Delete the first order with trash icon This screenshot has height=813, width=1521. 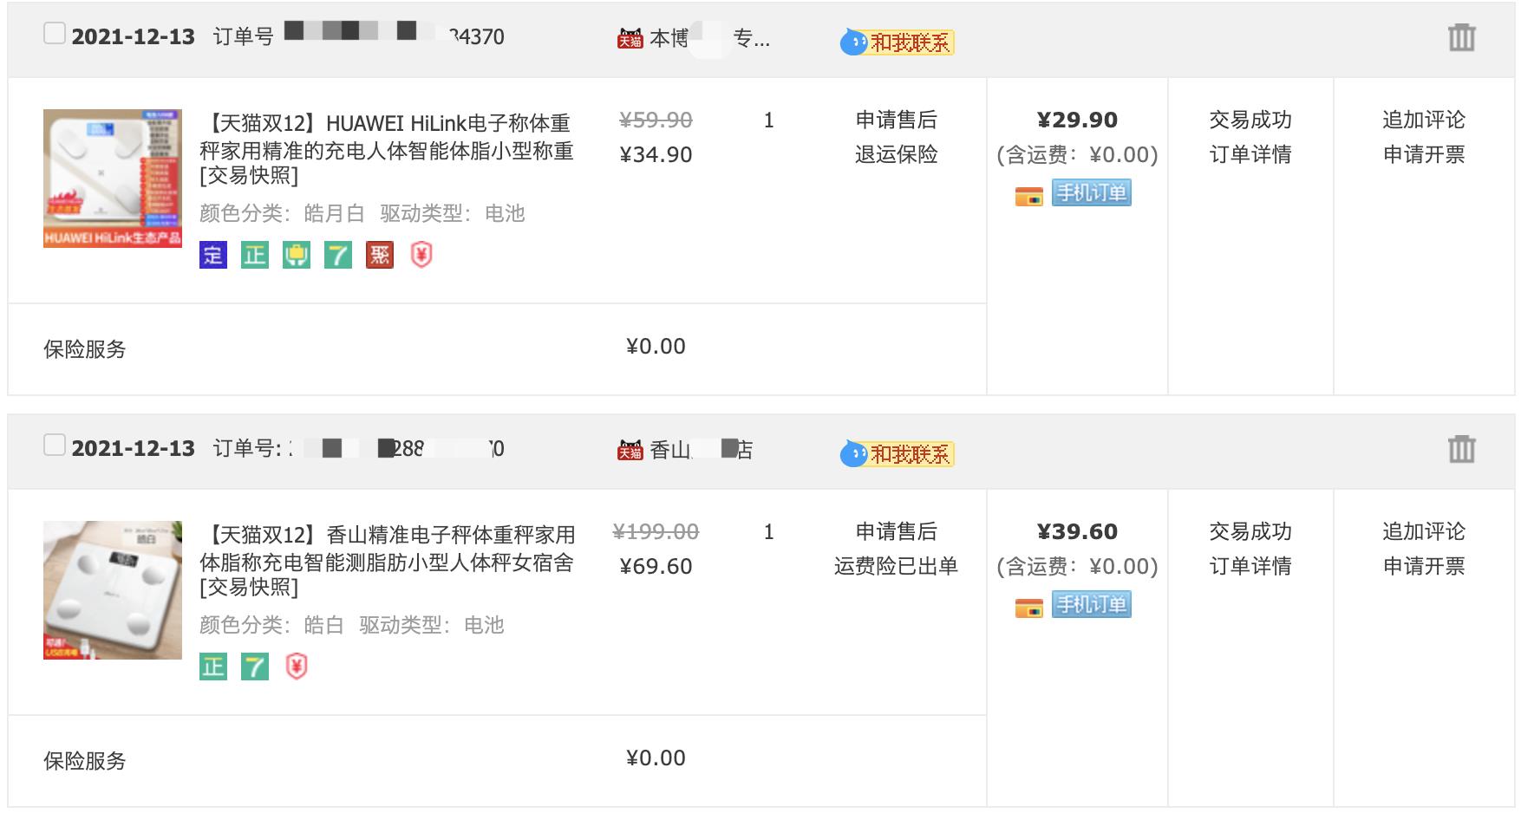[x=1461, y=37]
